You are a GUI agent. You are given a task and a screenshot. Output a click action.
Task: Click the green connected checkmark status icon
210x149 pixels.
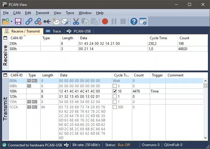(4, 145)
